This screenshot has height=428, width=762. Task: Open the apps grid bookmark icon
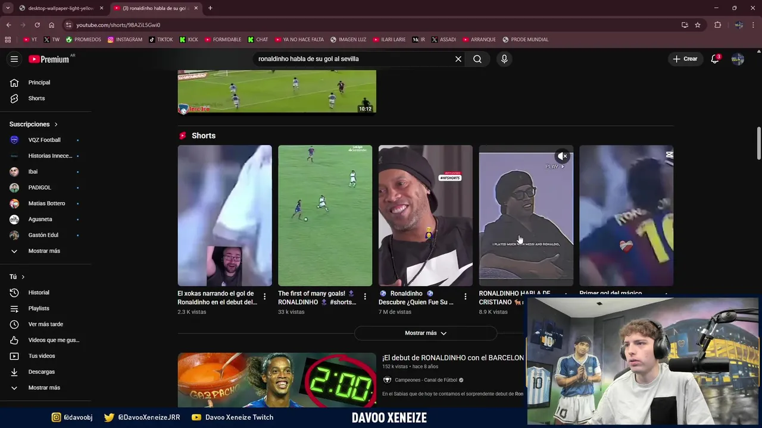pyautogui.click(x=8, y=40)
